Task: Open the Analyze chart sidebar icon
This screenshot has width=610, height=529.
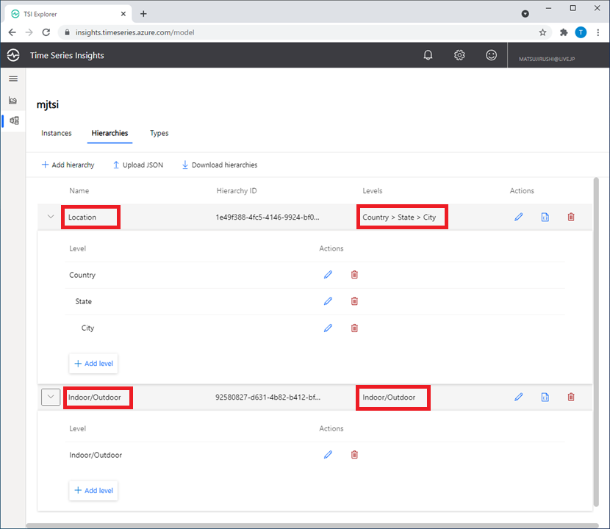Action: coord(12,101)
